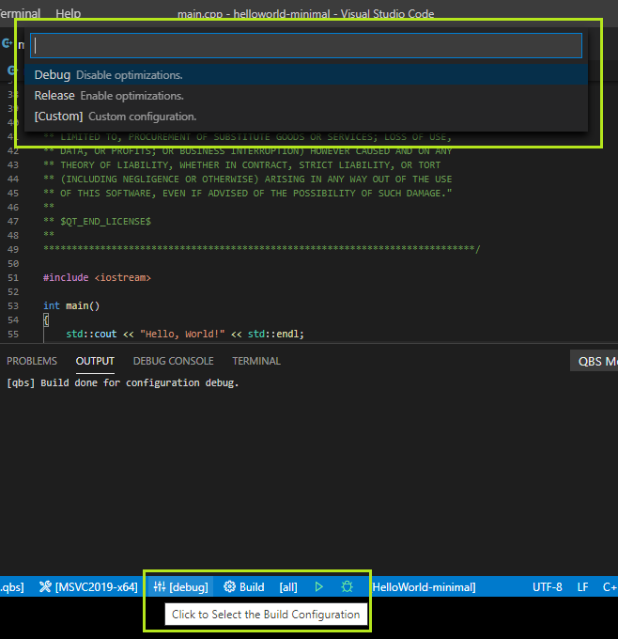This screenshot has height=639, width=618.
Task: Open the QBS output channel dropdown
Action: [x=595, y=362]
